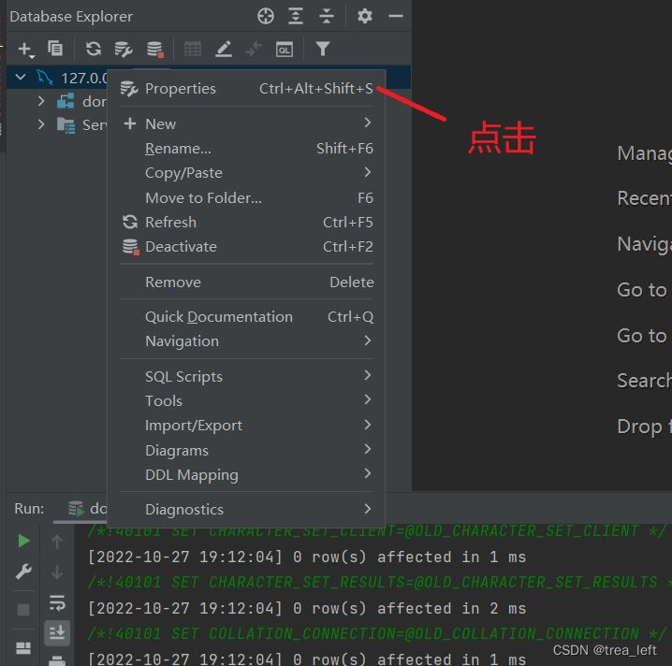Click the Deactivate toolbar icon
Image resolution: width=672 pixels, height=666 pixels.
point(154,50)
